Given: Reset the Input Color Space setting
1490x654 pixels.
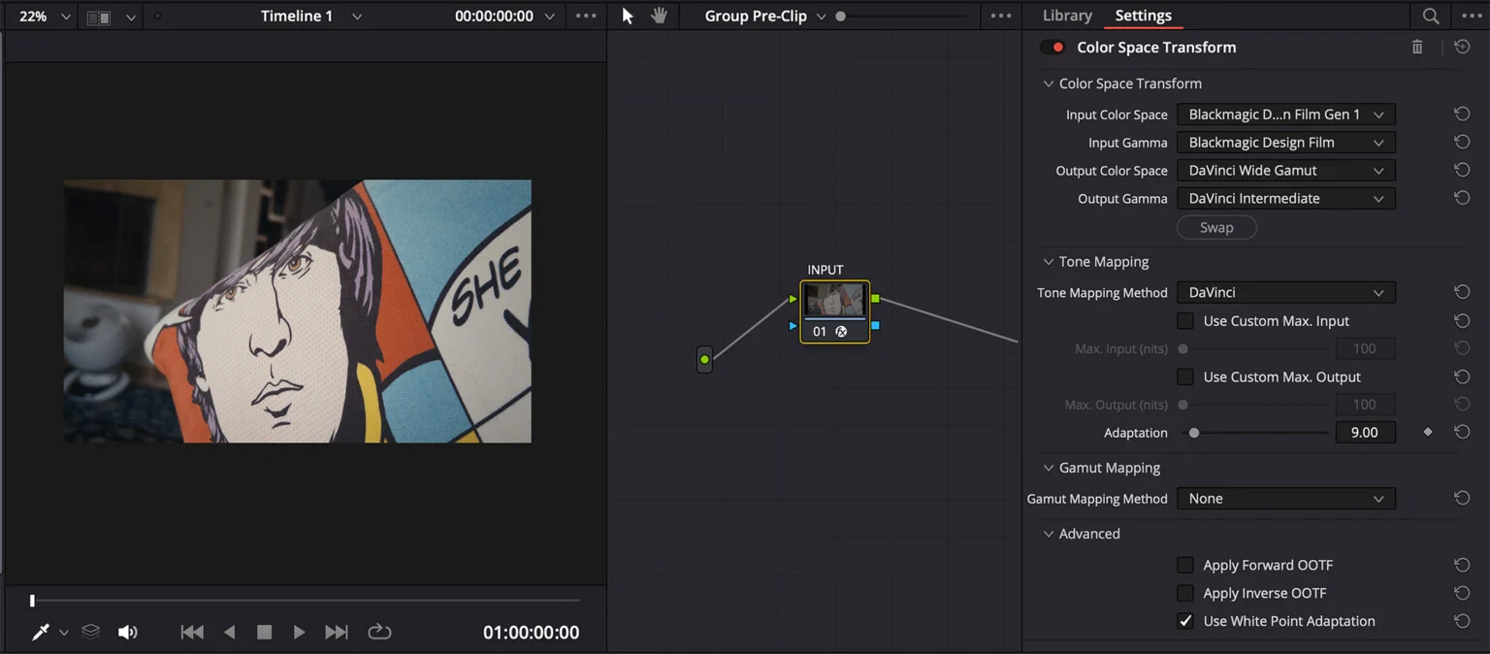Looking at the screenshot, I should (1462, 114).
